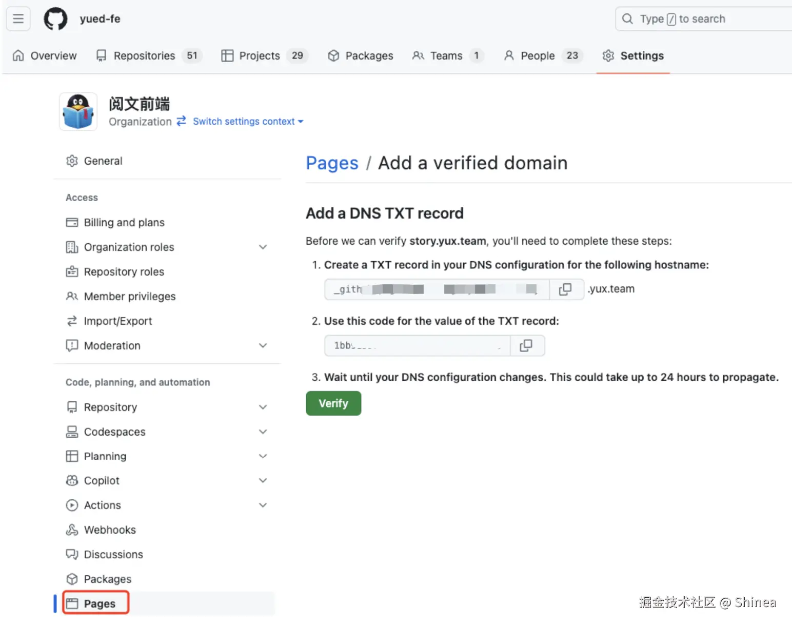792x625 pixels.
Task: Click the Organization roles building icon
Action: click(x=72, y=247)
